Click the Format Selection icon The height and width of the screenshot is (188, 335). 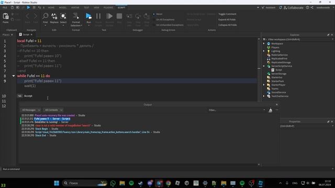(x=75, y=16)
